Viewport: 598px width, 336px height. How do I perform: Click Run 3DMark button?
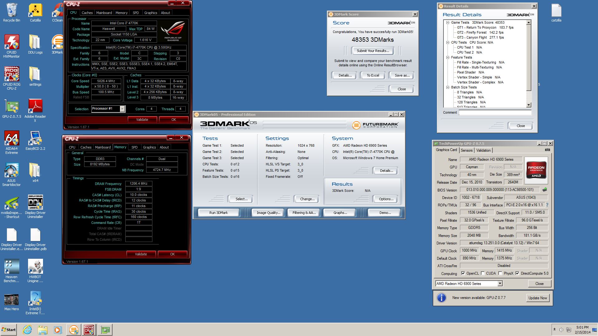(218, 213)
